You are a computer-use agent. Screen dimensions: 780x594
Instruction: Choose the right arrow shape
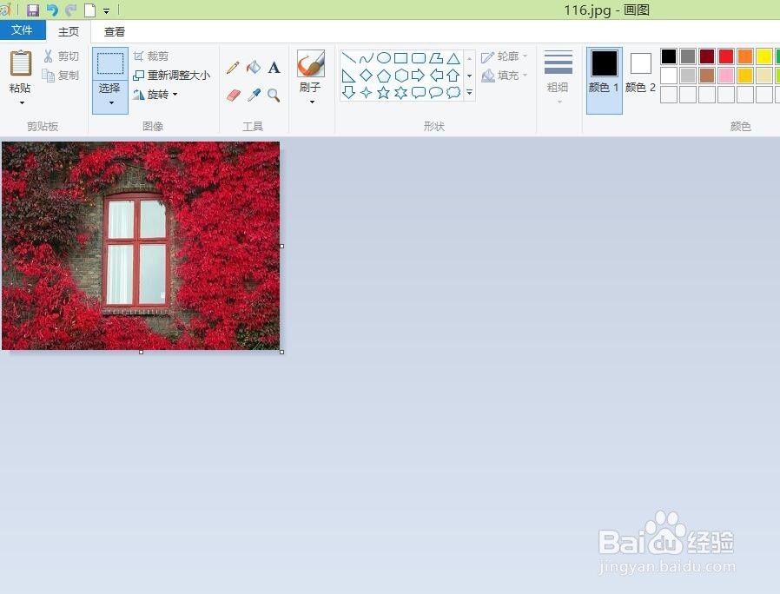(x=419, y=76)
